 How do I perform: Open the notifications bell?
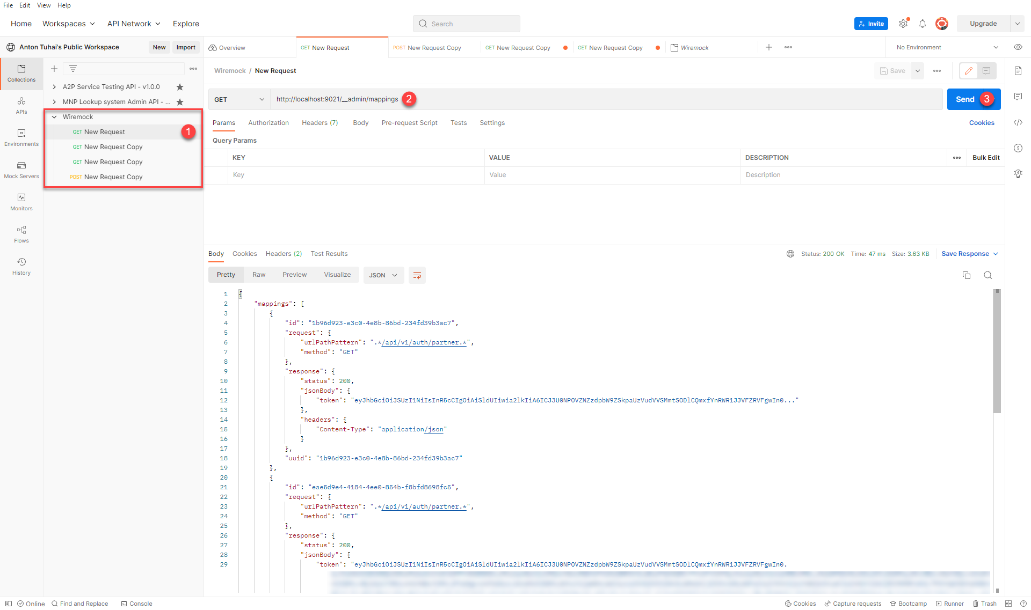(x=923, y=24)
